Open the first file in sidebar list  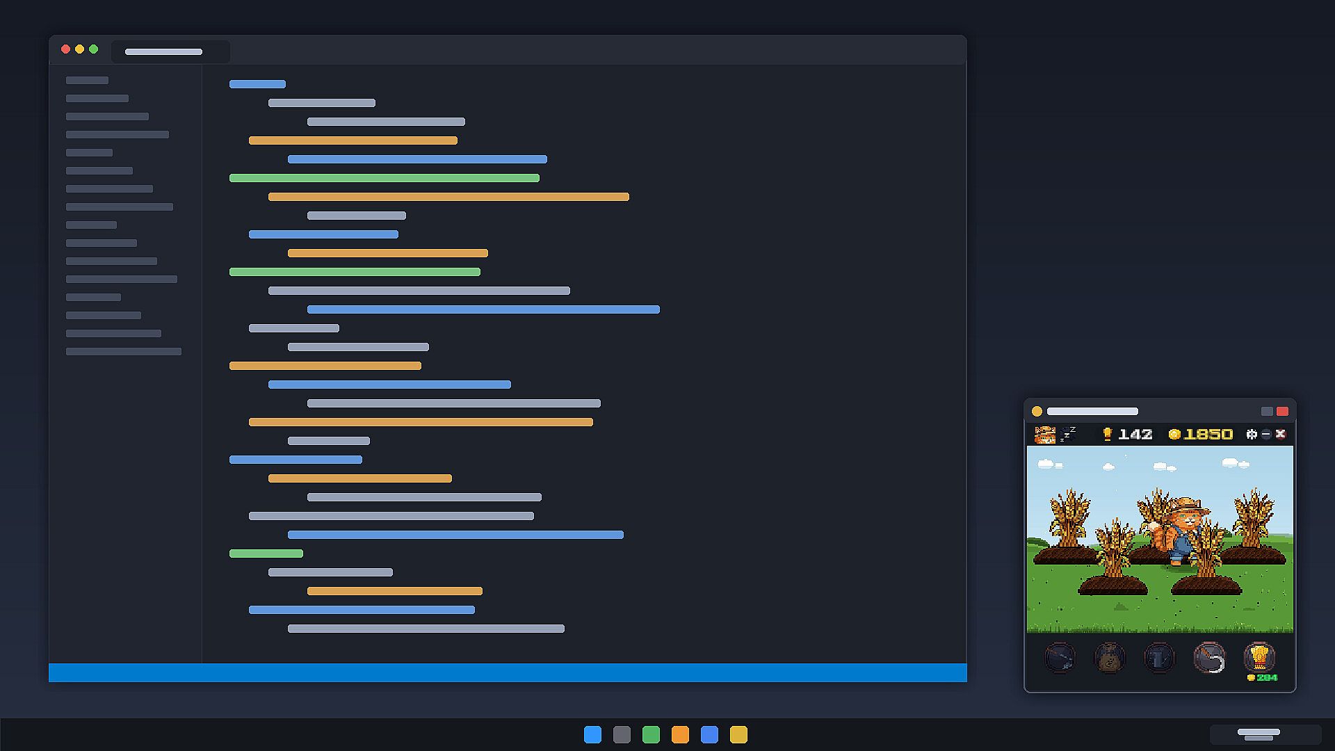(x=87, y=81)
